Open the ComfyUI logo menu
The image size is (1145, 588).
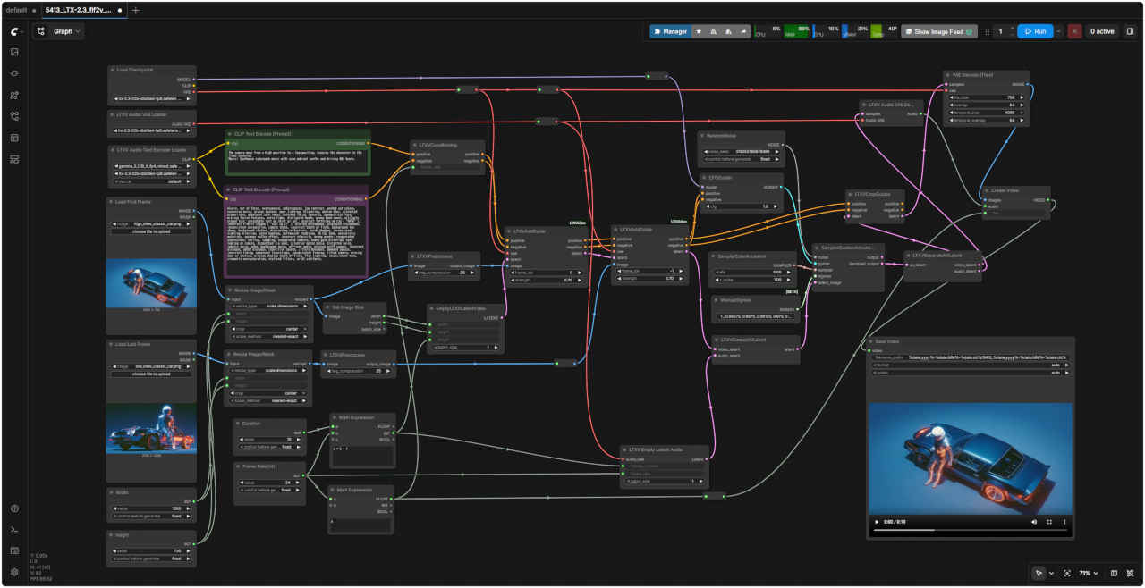(x=14, y=31)
